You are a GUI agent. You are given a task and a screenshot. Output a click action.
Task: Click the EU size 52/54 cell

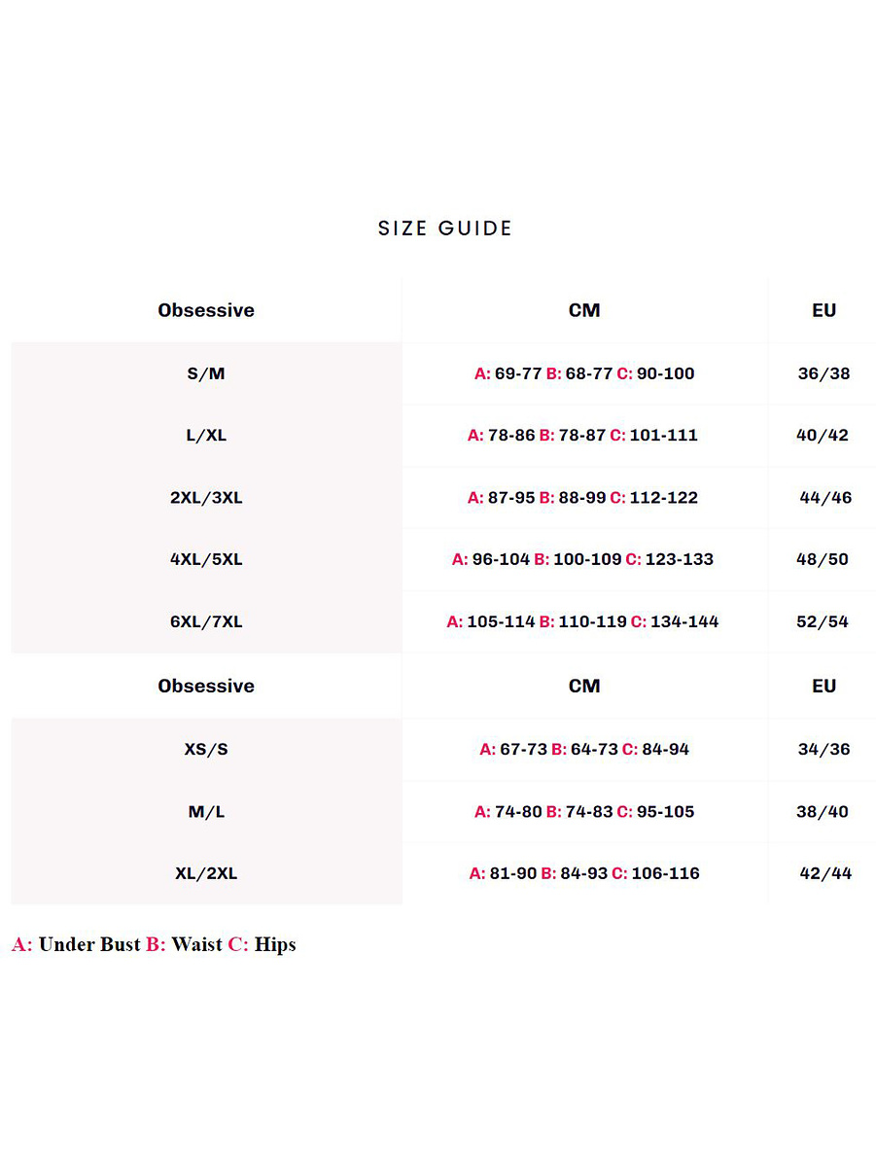[x=823, y=621]
